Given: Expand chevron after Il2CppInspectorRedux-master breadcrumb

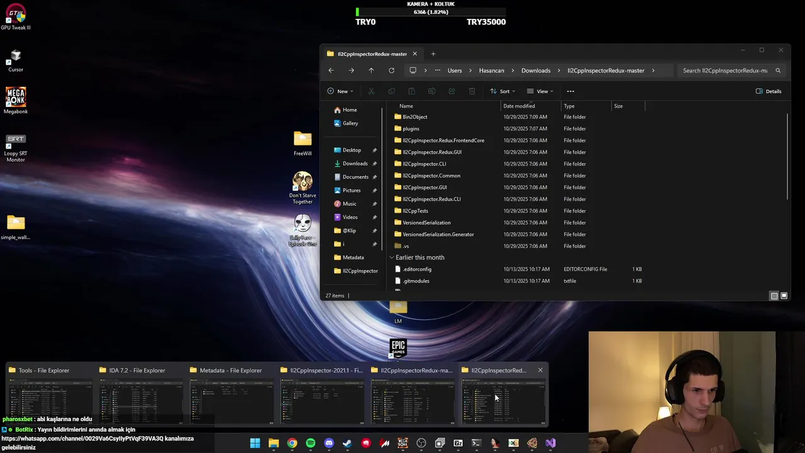Looking at the screenshot, I should tap(654, 70).
